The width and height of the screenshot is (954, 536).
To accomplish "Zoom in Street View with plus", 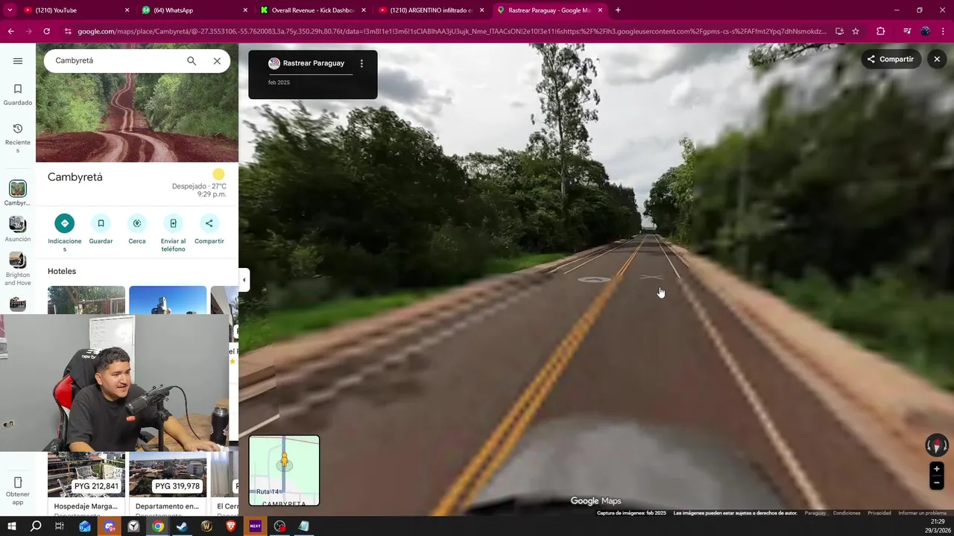I will (x=937, y=469).
